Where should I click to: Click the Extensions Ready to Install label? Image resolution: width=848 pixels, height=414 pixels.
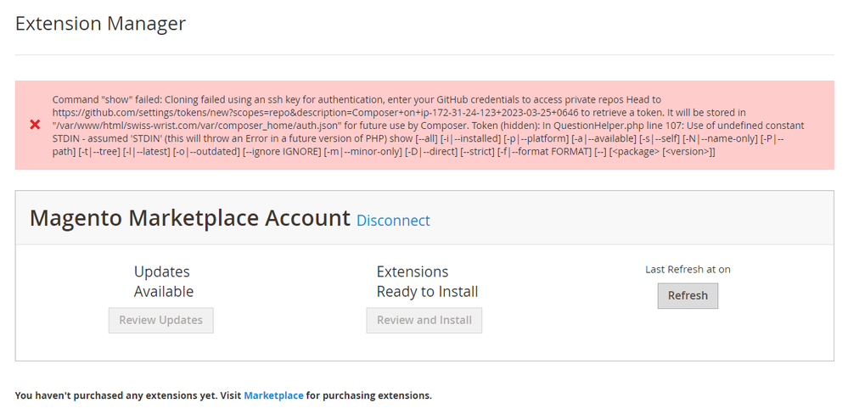(427, 282)
